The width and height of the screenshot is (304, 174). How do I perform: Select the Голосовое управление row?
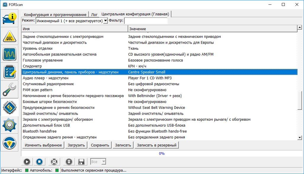click(159, 60)
